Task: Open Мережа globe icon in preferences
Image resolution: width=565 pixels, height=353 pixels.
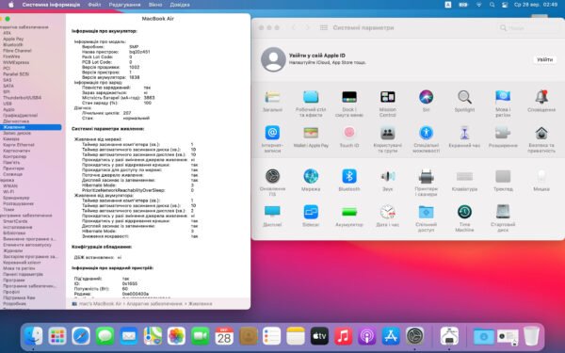Action: click(x=311, y=176)
